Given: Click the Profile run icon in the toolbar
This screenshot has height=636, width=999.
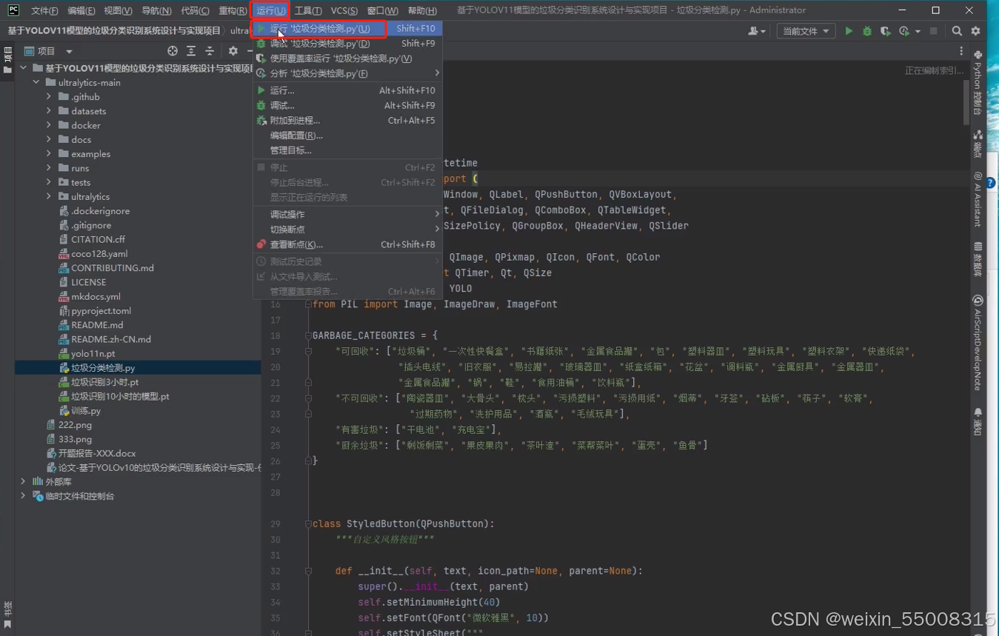Looking at the screenshot, I should 903,31.
